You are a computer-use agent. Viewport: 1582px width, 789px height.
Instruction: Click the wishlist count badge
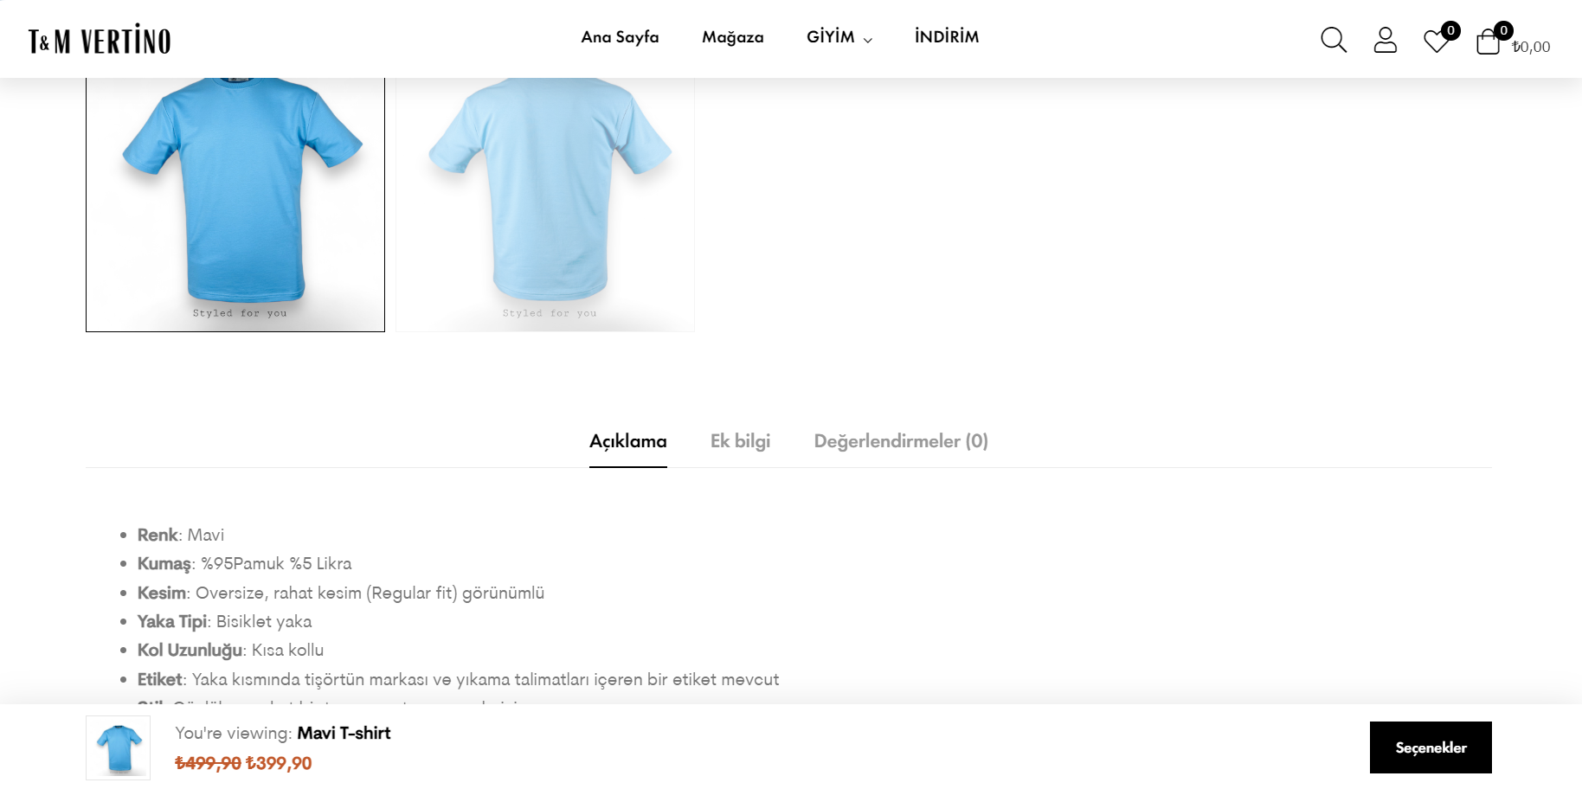click(x=1451, y=30)
